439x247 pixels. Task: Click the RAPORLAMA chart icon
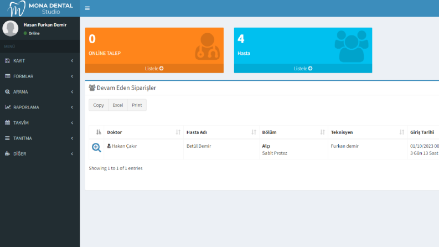tap(8, 107)
